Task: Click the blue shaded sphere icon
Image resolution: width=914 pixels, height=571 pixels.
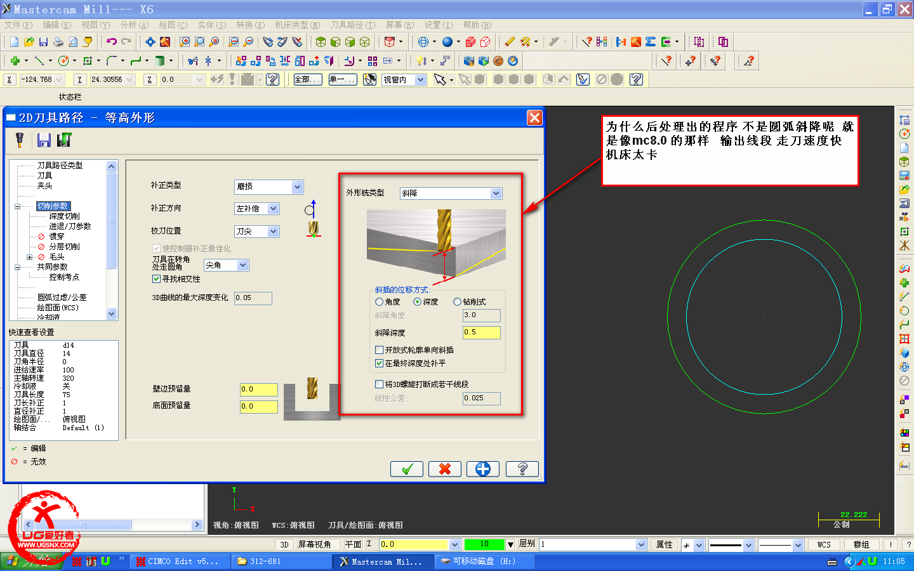Action: [447, 42]
